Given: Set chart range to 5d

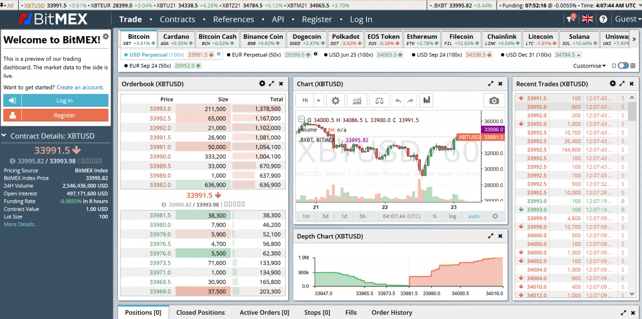Looking at the screenshot, I should (x=325, y=216).
